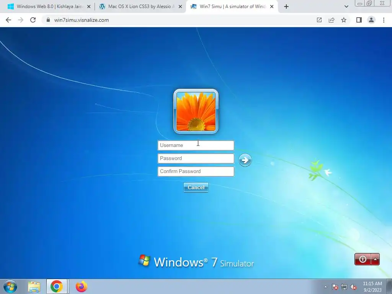This screenshot has width=392, height=294.
Task: Click the Show desktop strip
Action: pyautogui.click(x=389, y=286)
